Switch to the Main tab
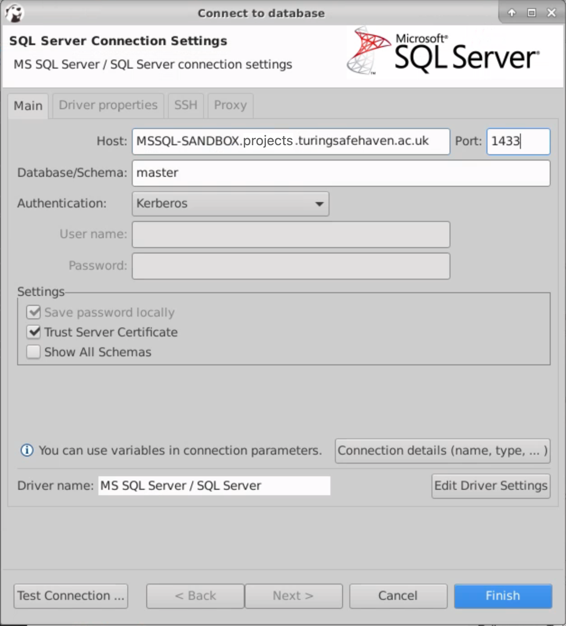 [28, 106]
